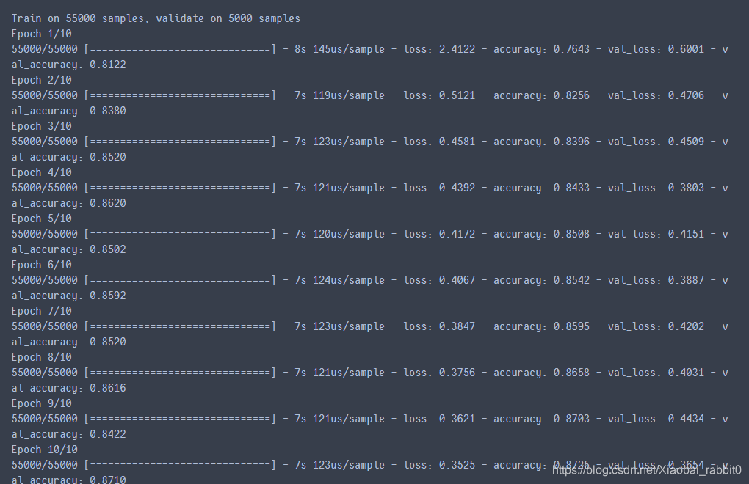Select val_accuracy value 0.8620
Image resolution: width=749 pixels, height=484 pixels.
tap(108, 204)
